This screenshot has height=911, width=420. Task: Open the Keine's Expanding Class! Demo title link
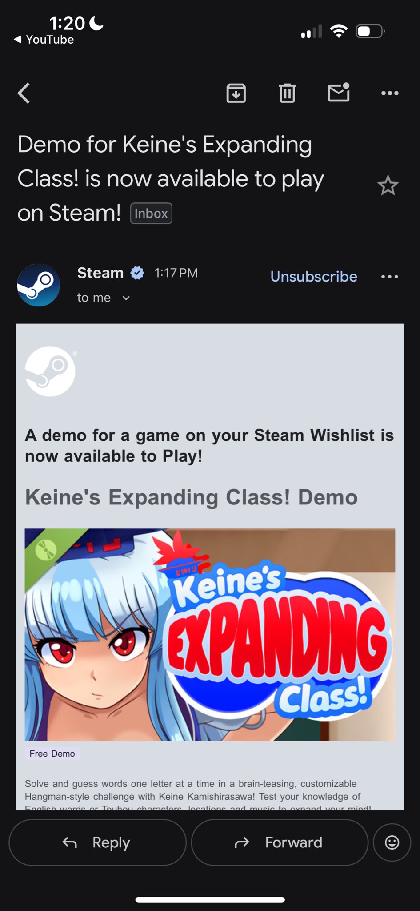pyautogui.click(x=191, y=497)
